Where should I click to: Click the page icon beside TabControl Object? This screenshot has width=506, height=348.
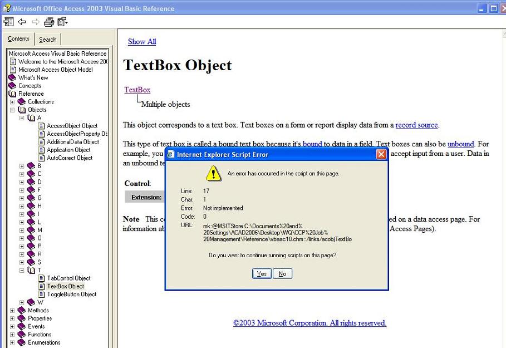41,278
